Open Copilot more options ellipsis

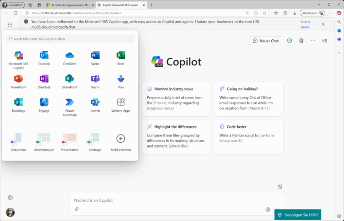pyautogui.click(x=313, y=41)
